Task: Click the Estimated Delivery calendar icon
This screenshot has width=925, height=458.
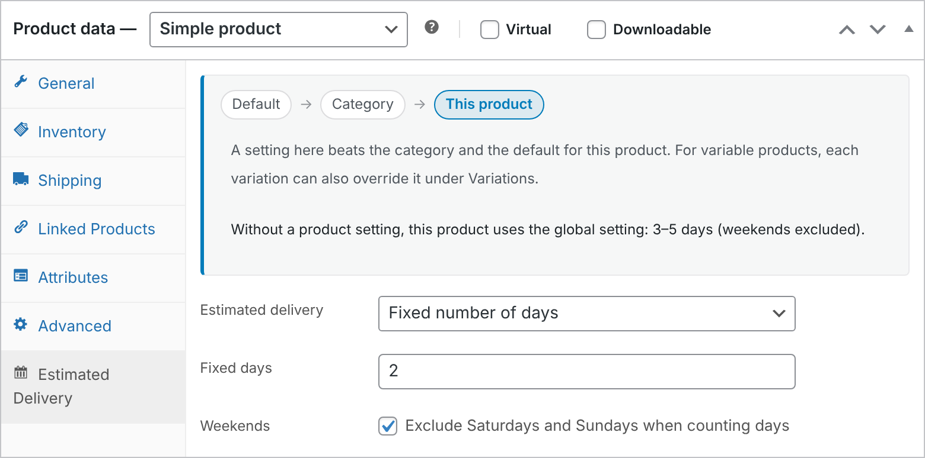Action: (21, 373)
